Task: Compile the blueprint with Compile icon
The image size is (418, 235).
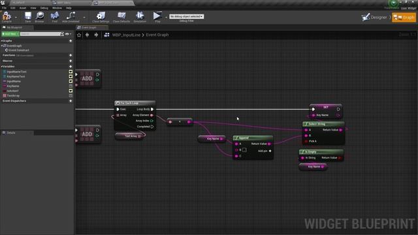Action: (7, 16)
